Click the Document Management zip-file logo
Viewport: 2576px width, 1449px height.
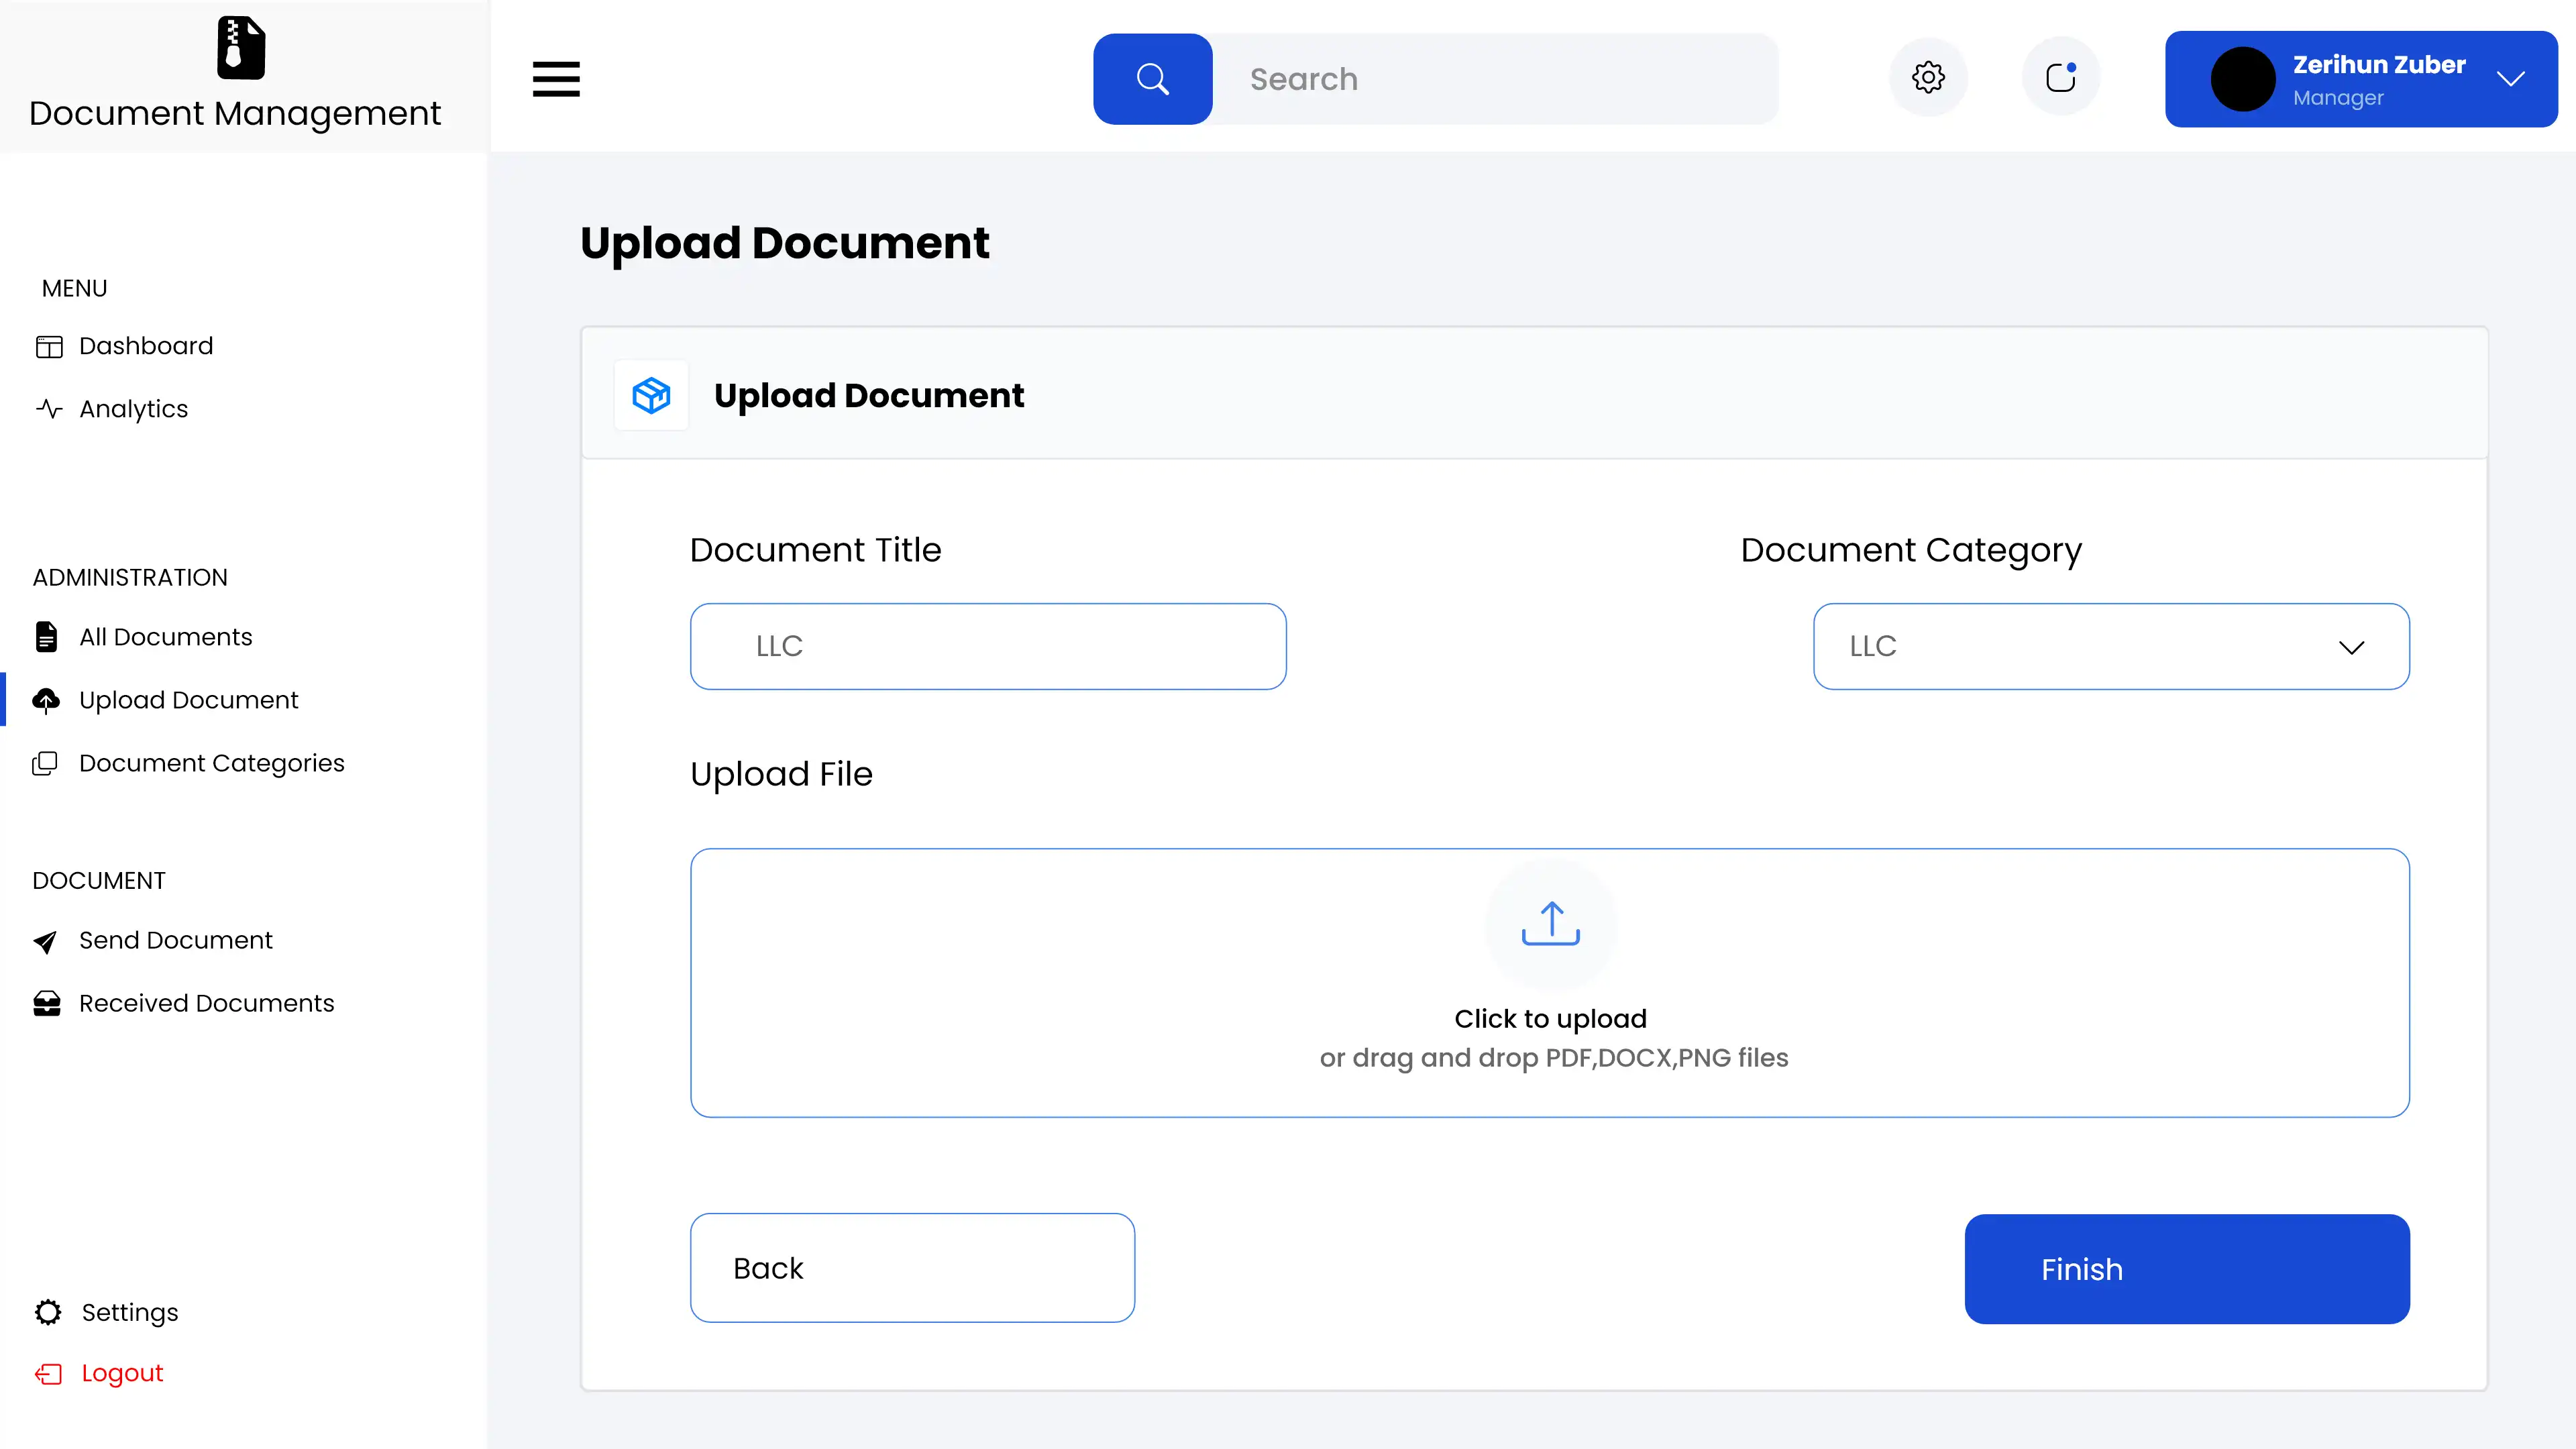241,48
